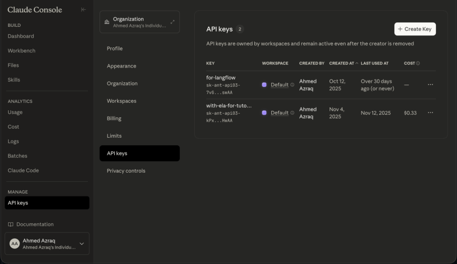Click Default workspace info icon for for-langflow
Viewport: 457px width, 264px height.
[x=292, y=85]
